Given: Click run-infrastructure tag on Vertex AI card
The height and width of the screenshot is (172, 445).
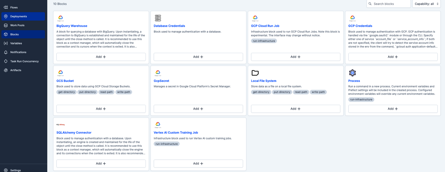Looking at the screenshot, I should (167, 144).
